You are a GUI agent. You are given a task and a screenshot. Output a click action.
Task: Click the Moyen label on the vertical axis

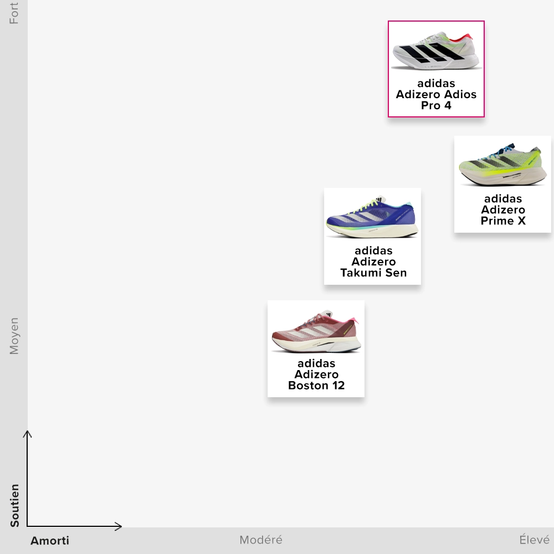(x=14, y=336)
